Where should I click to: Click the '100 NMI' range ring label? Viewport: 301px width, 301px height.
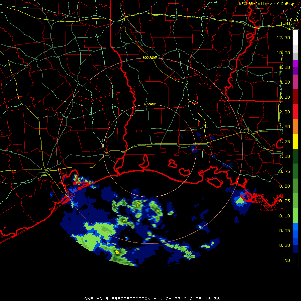click(x=149, y=58)
